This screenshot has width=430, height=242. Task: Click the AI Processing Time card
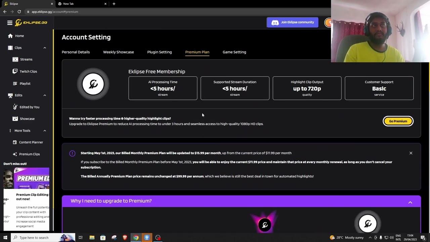click(163, 88)
